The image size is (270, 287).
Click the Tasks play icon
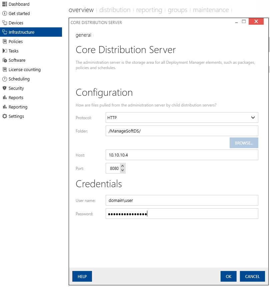[x=5, y=51]
